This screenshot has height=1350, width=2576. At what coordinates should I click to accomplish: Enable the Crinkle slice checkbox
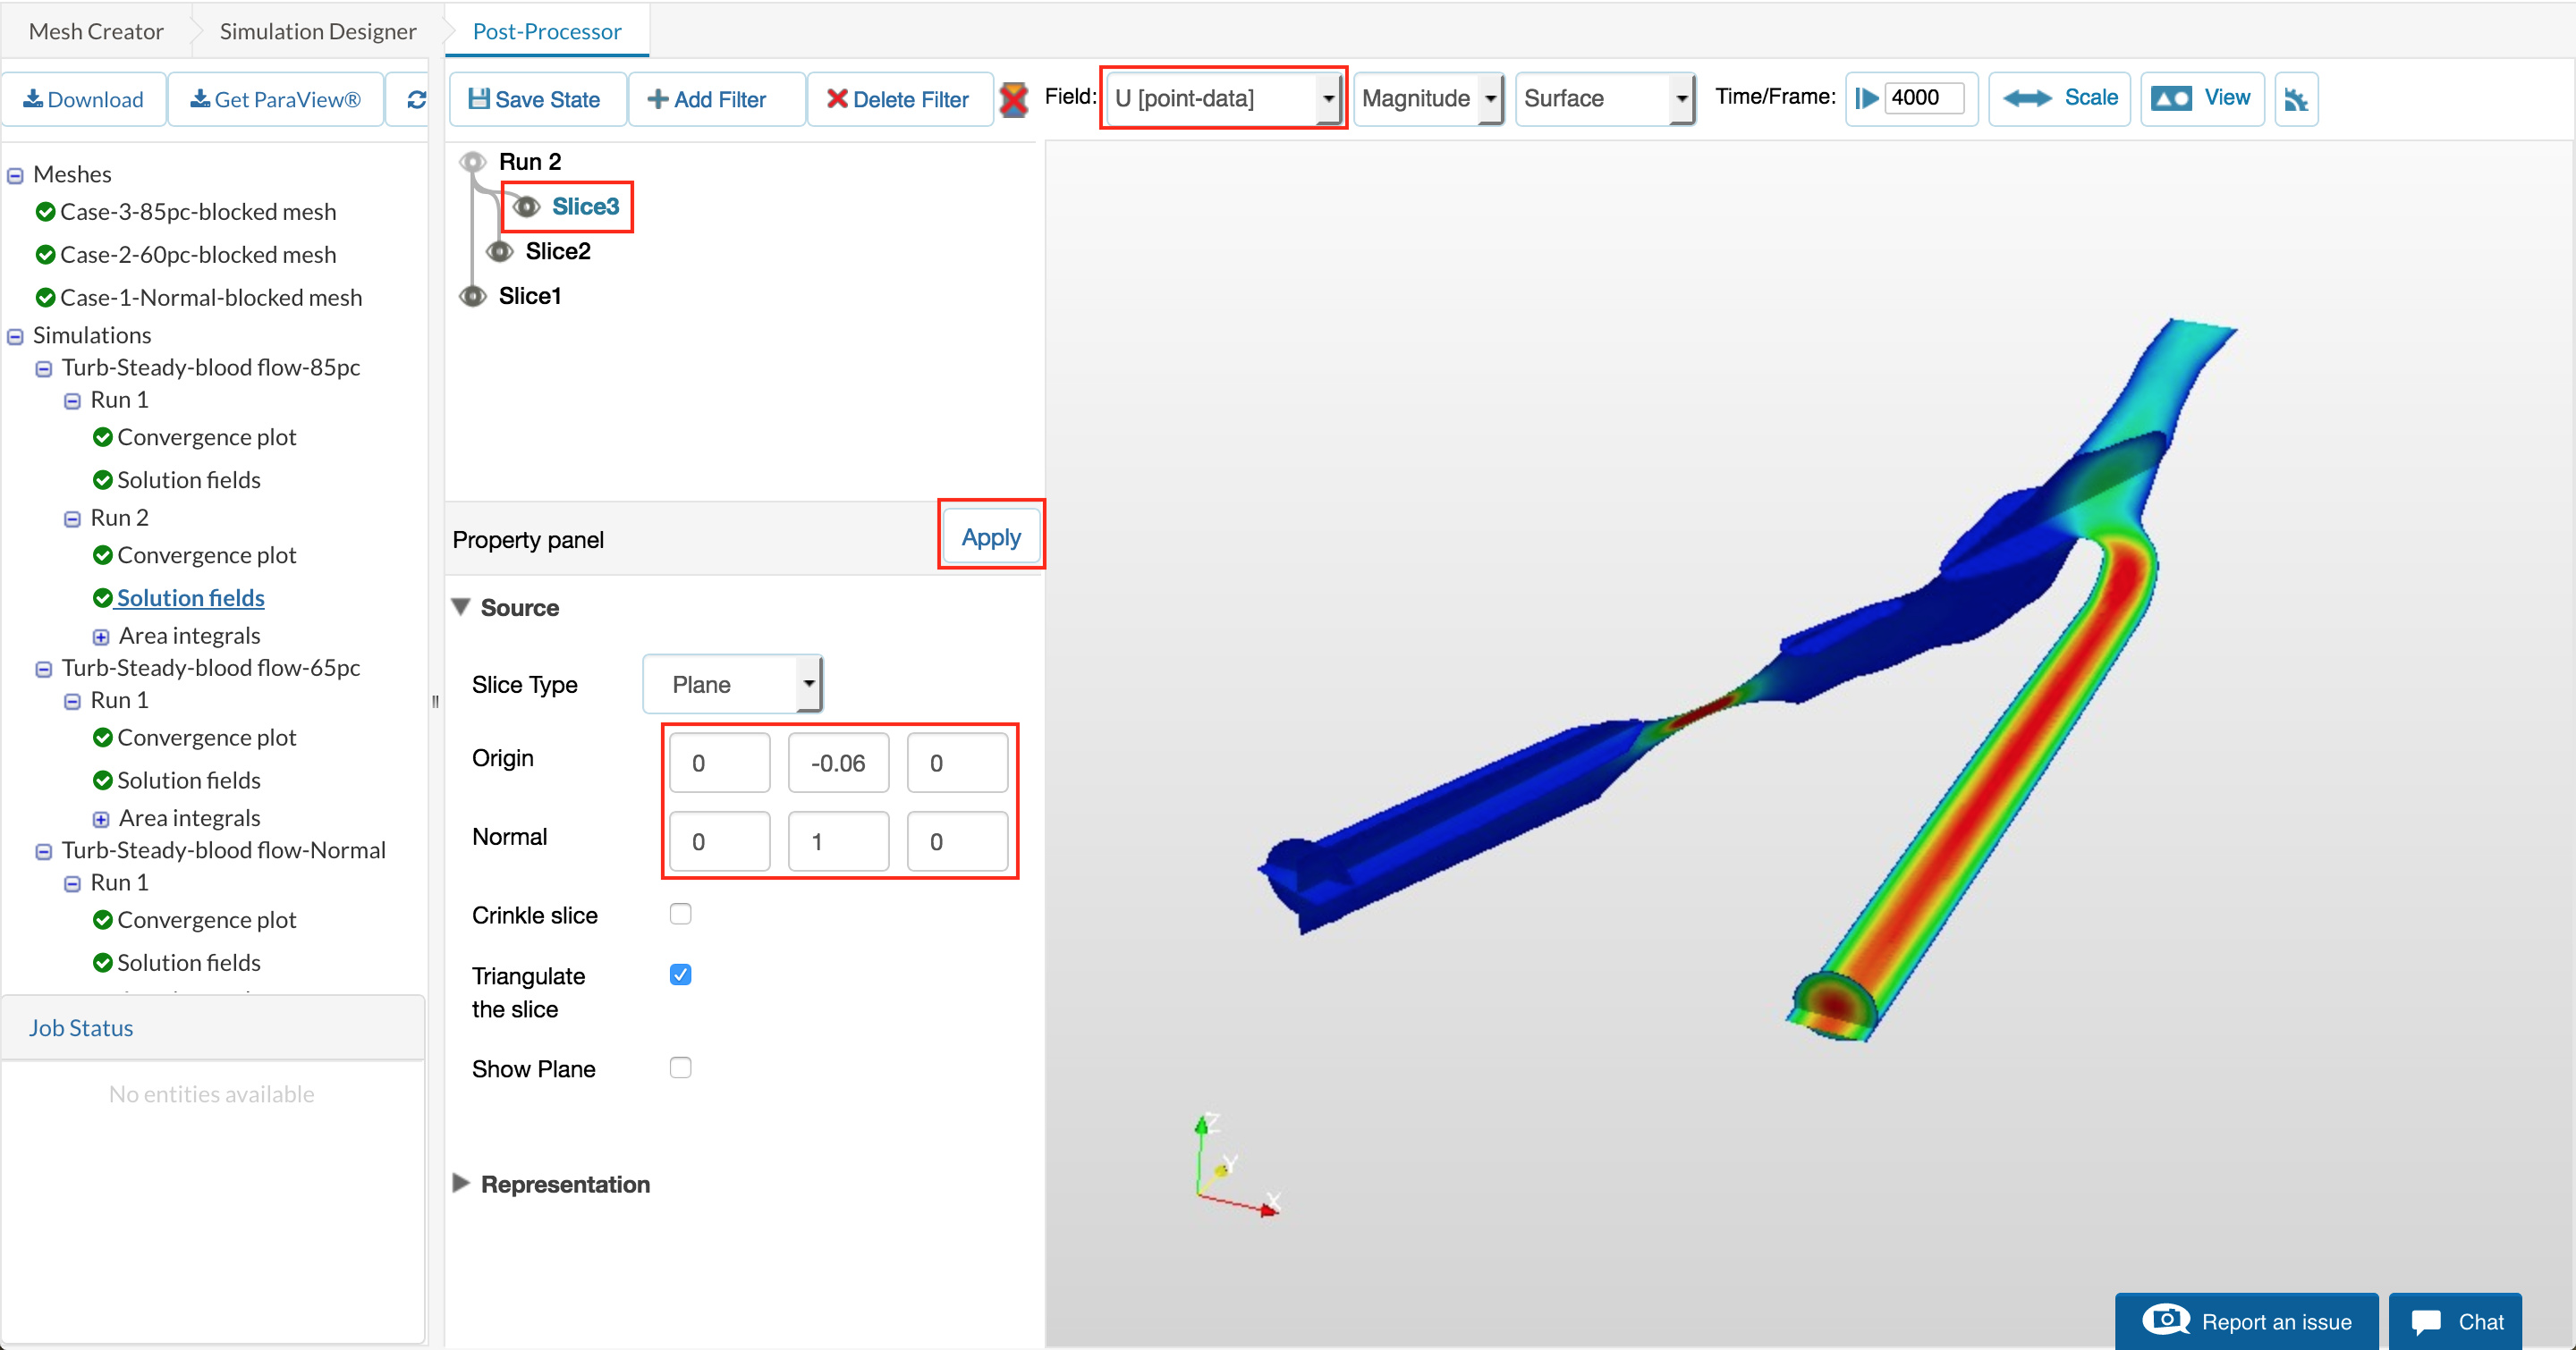[681, 914]
